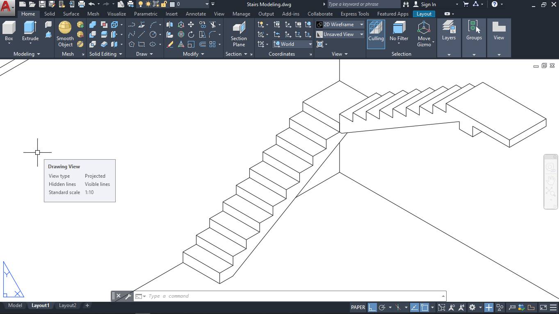This screenshot has height=314, width=559.
Task: Click the Sign In link
Action: click(x=428, y=5)
